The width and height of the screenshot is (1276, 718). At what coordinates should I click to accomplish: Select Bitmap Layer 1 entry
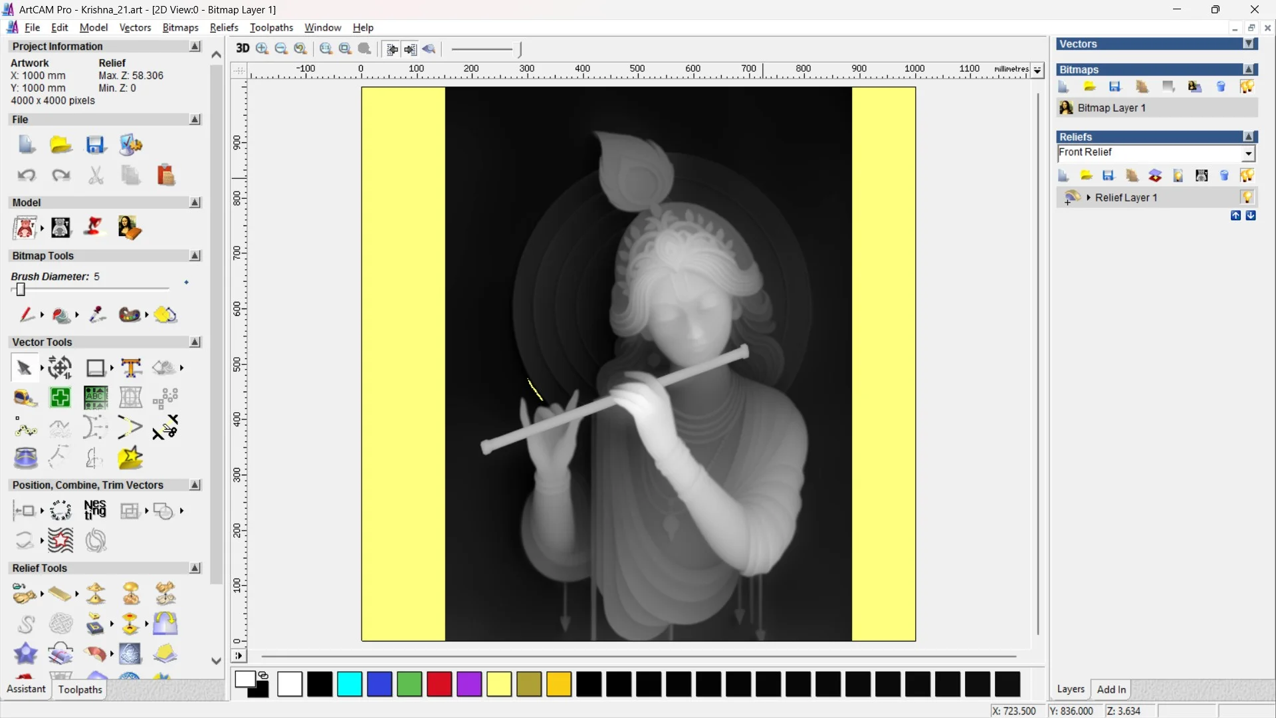[1111, 108]
